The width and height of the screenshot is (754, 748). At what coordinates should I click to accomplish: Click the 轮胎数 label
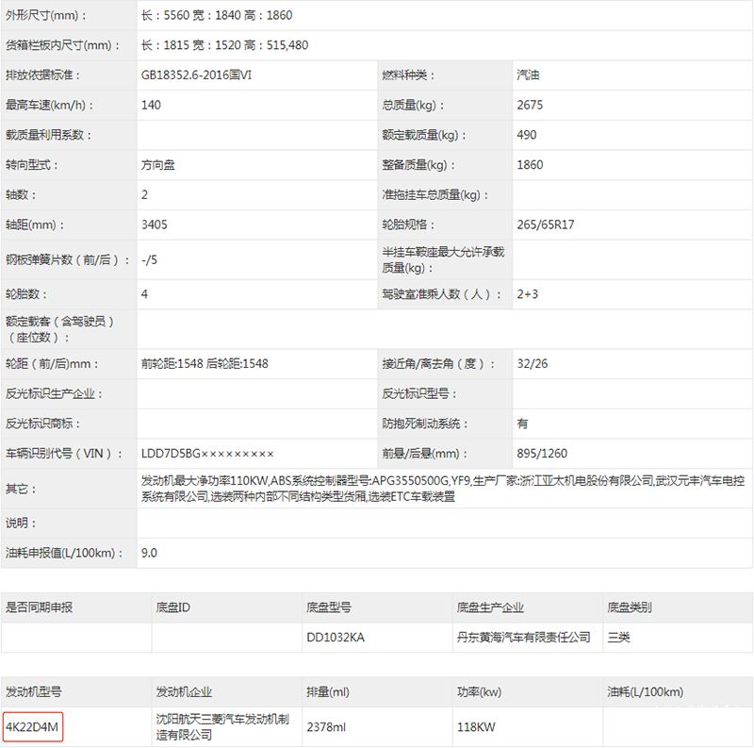pos(26,294)
